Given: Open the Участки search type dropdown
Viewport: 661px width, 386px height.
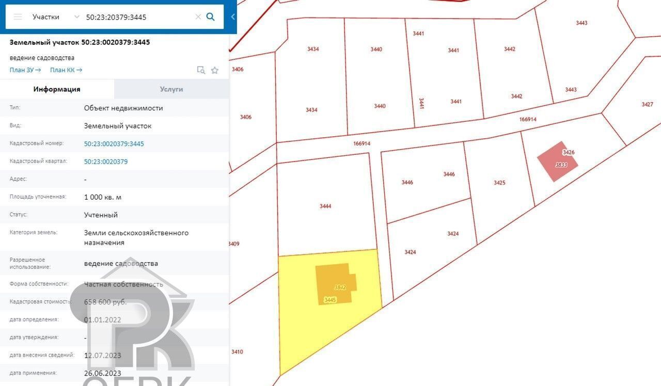Looking at the screenshot, I should pos(55,17).
